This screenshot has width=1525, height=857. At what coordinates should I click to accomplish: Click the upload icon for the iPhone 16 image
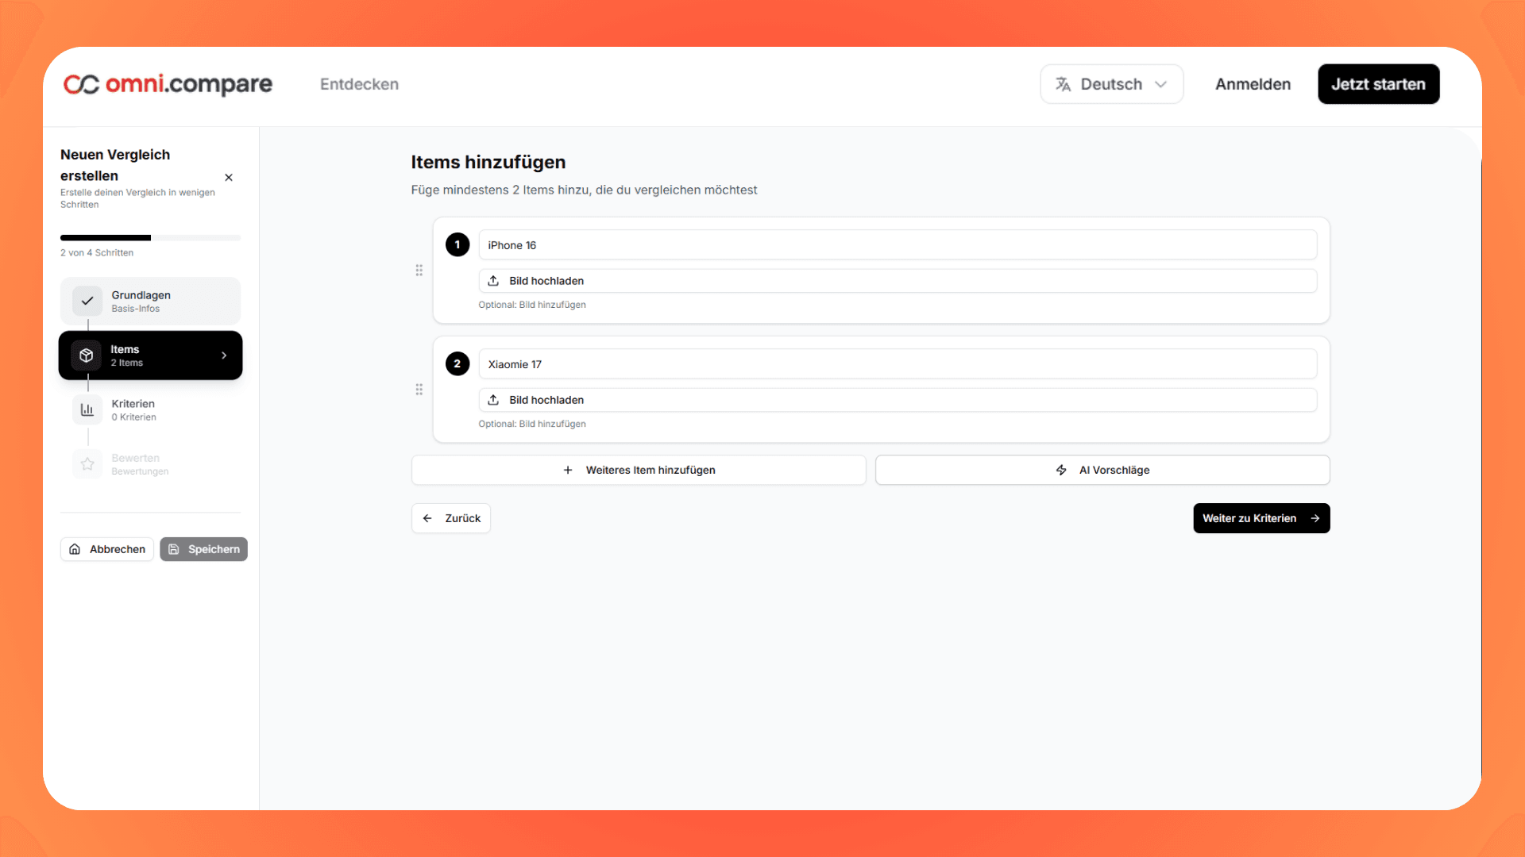[493, 280]
